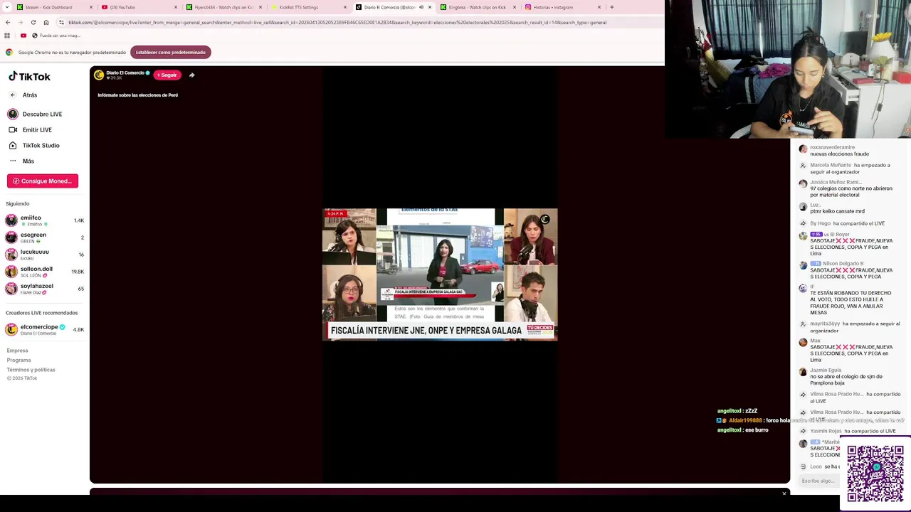
Task: Share the live stream via arrow icon
Action: pos(191,75)
